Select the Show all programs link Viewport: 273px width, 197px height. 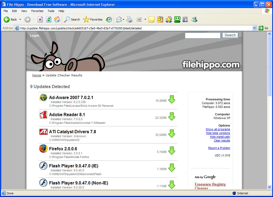click(x=218, y=129)
